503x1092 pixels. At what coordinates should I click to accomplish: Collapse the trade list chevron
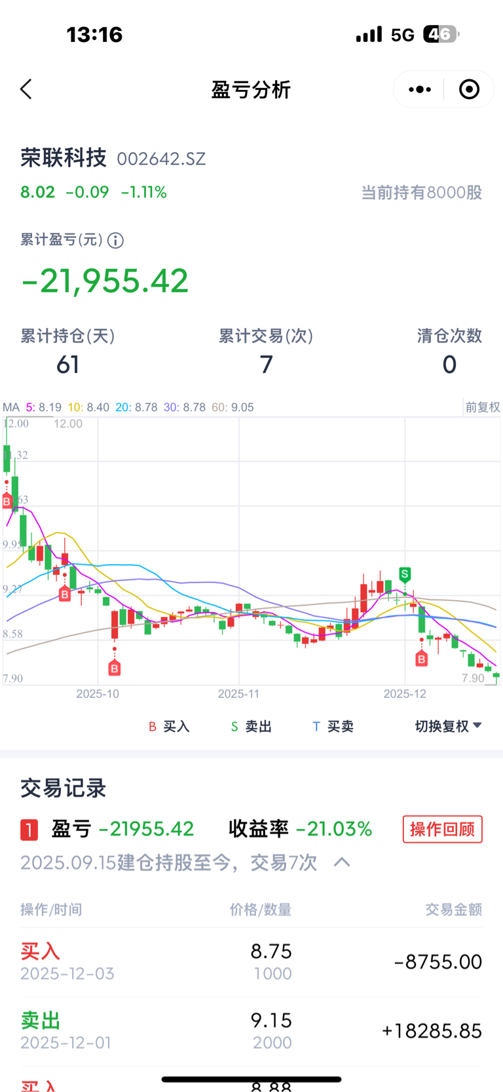tap(342, 862)
